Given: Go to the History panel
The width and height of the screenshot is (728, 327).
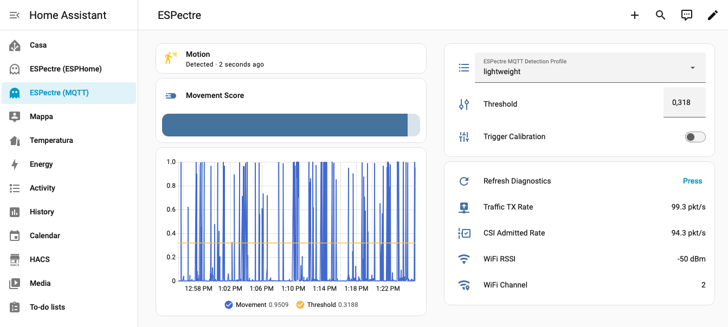Looking at the screenshot, I should 69,212.
